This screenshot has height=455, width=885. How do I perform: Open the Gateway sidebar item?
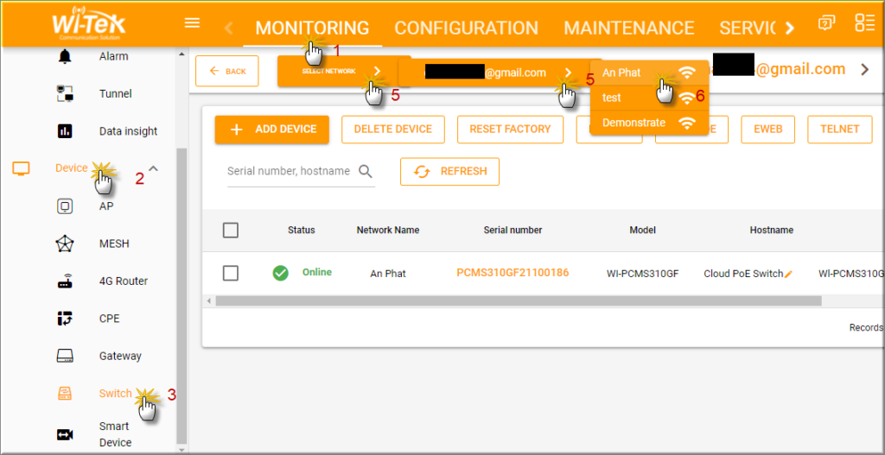click(x=119, y=356)
